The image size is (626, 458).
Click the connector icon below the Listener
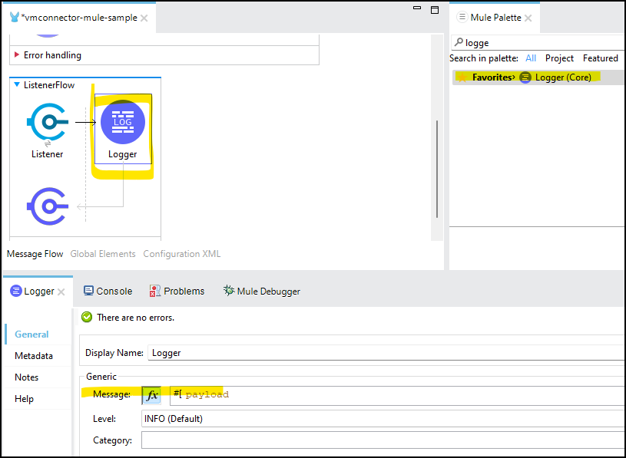(47, 205)
